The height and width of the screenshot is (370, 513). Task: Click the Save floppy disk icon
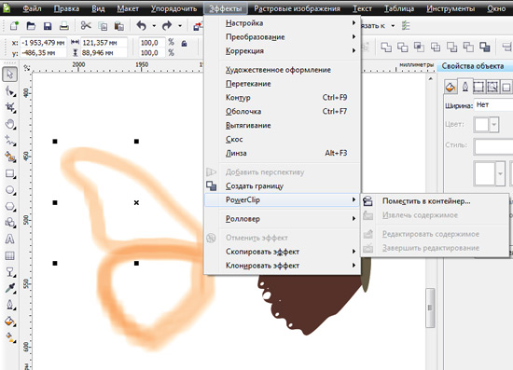pos(48,25)
